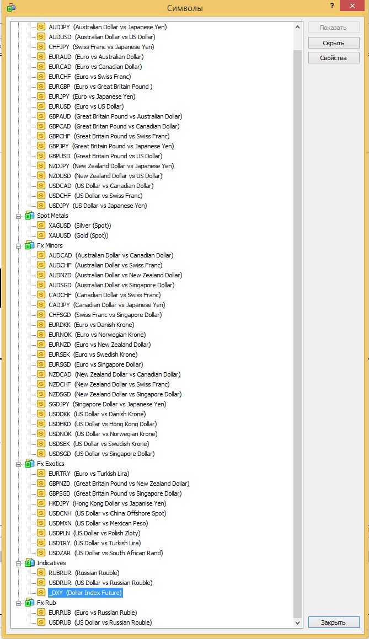
Task: Select EURGBP (Euro vs Great Britain Pound)
Action: (x=100, y=87)
